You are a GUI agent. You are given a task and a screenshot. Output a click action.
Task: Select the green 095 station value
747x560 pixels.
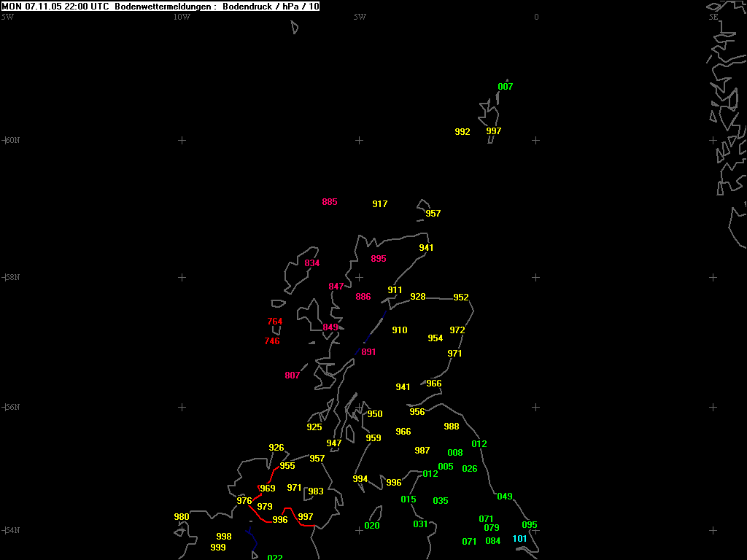[529, 525]
